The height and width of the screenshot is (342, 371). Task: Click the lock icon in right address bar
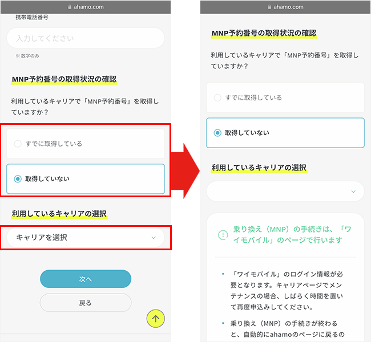(x=269, y=7)
